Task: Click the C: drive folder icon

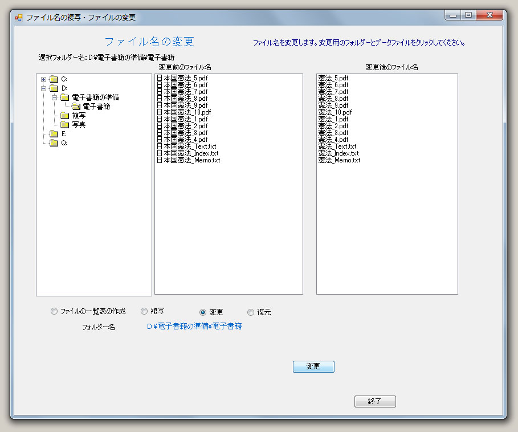Action: [54, 79]
